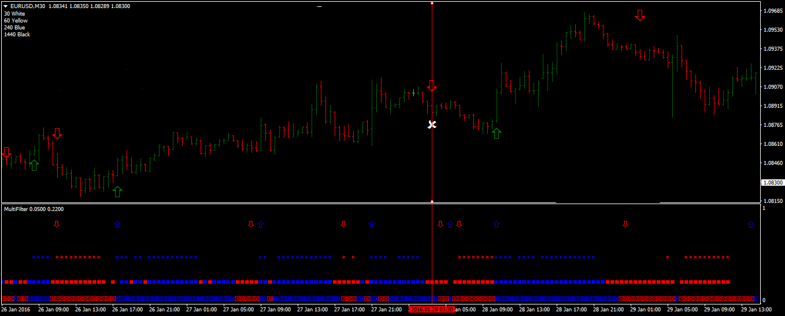
Task: Click the 29 Jan 13:00 label on time axis
Action: pyautogui.click(x=757, y=310)
